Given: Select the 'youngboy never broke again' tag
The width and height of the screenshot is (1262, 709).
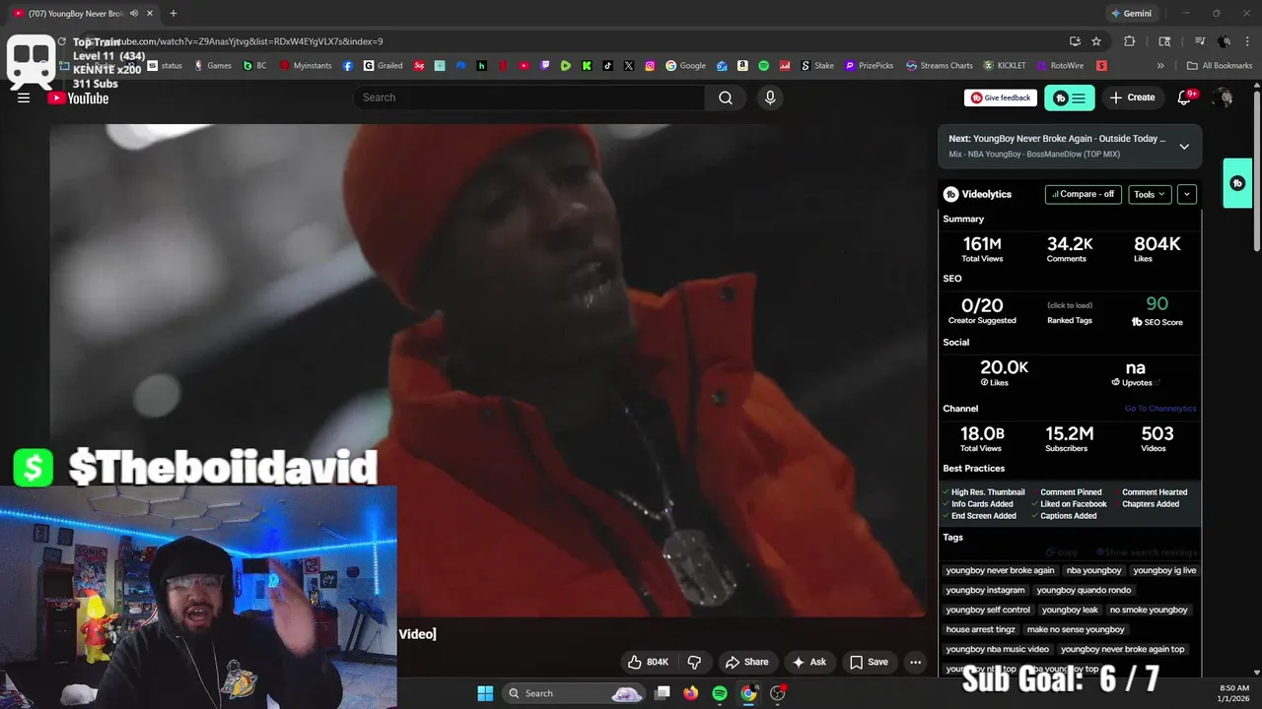Looking at the screenshot, I should (1000, 570).
